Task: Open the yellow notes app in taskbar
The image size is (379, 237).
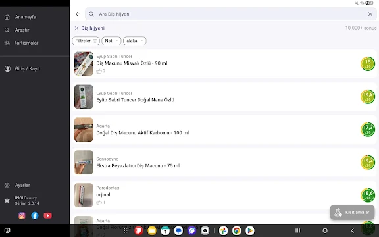Action: (x=152, y=230)
